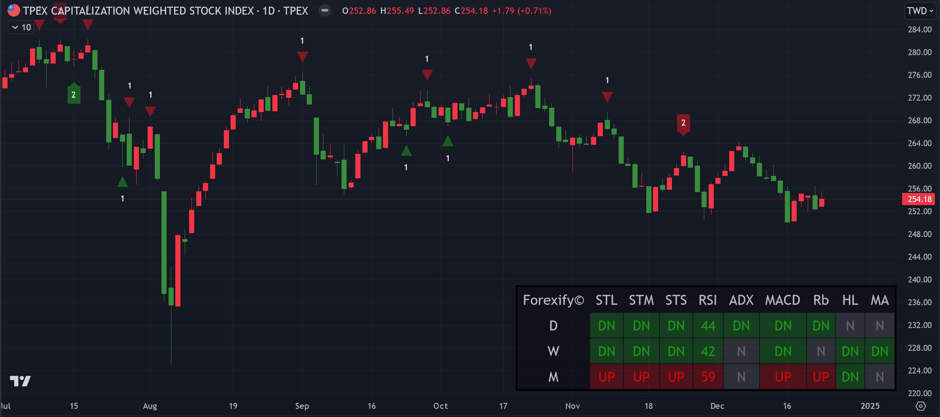Click the green buy label numbered 2
The image size is (940, 417).
(73, 94)
